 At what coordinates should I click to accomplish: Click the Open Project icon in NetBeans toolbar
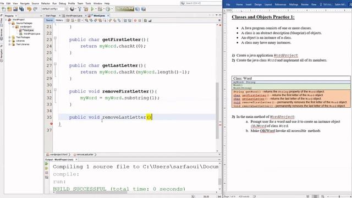click(x=15, y=9)
